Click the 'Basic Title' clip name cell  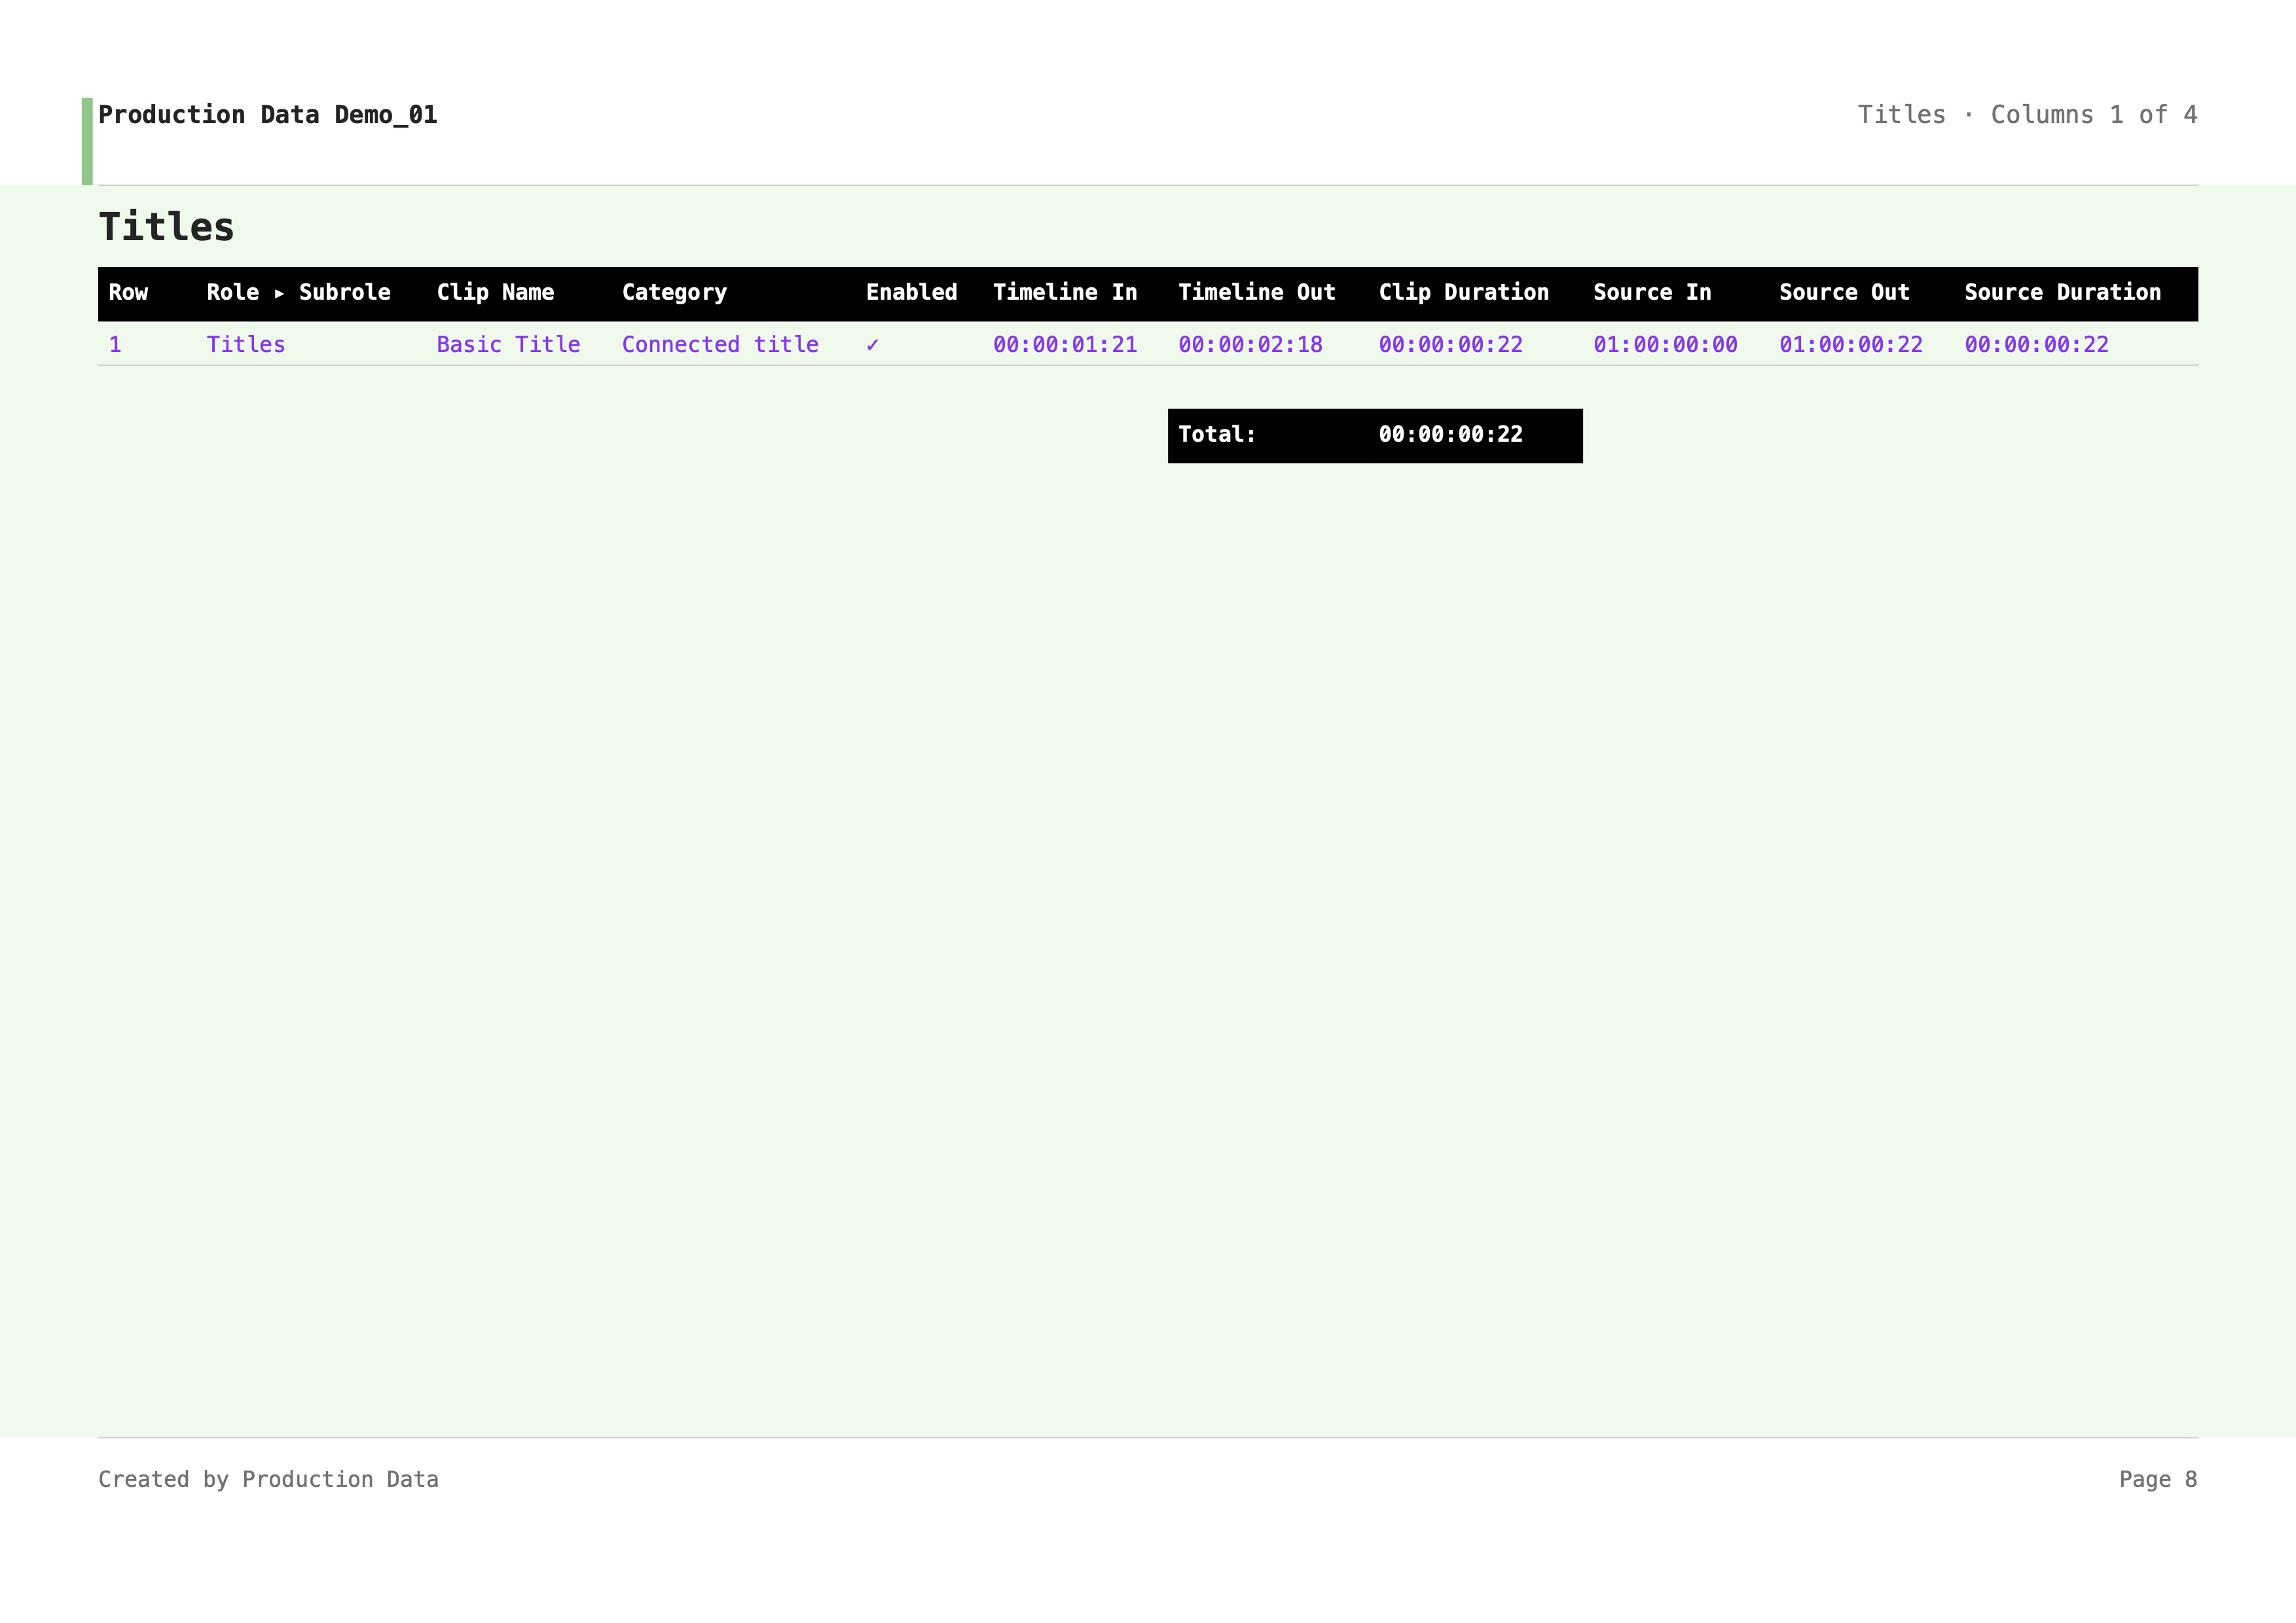508,345
